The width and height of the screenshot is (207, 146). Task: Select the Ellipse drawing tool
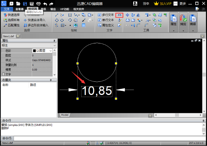62,20
